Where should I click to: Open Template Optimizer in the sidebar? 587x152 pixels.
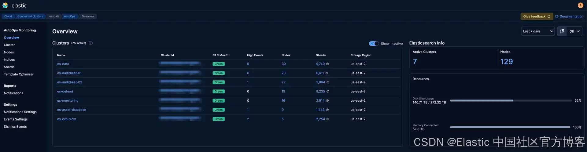pos(19,74)
